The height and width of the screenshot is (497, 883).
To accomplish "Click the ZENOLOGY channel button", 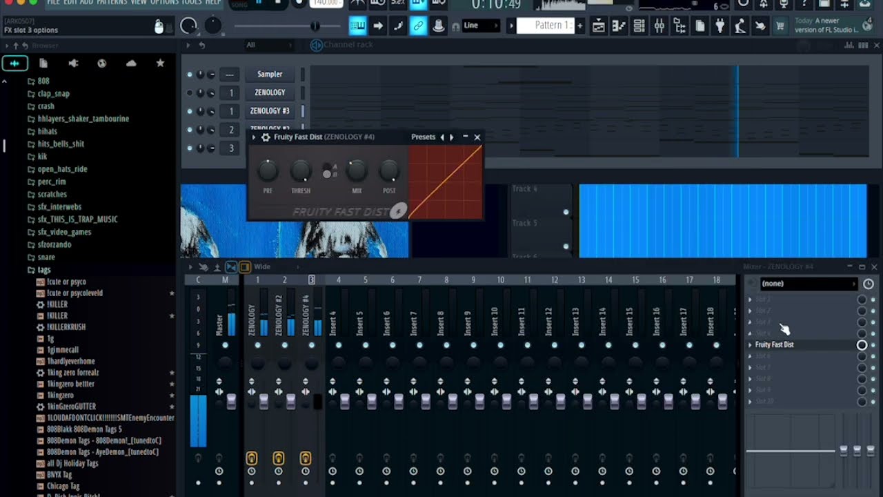I will pyautogui.click(x=270, y=92).
